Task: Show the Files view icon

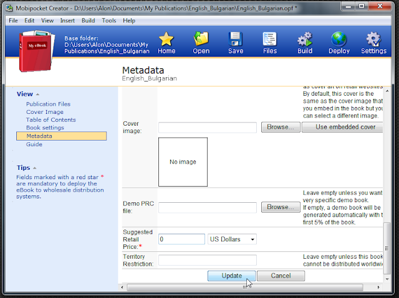Action: pyautogui.click(x=270, y=39)
